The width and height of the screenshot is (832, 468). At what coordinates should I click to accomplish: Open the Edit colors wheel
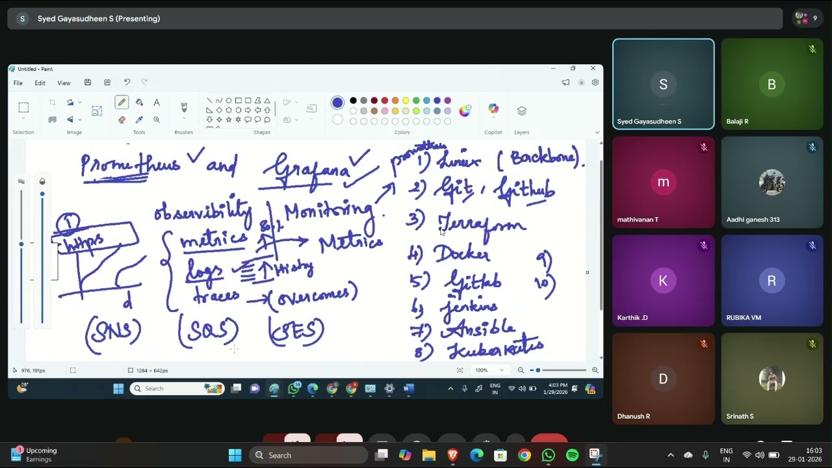(465, 111)
